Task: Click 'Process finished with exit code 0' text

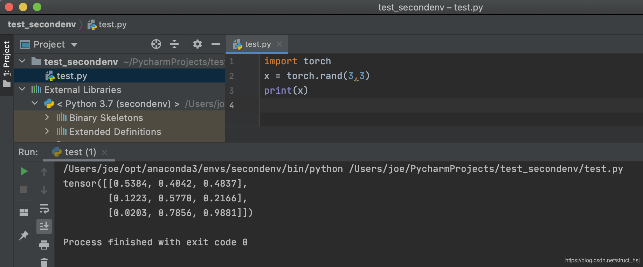Action: pyautogui.click(x=155, y=242)
